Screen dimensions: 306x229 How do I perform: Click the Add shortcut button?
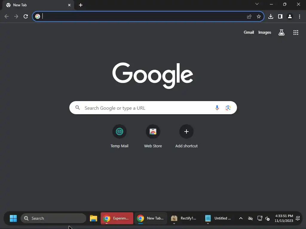(x=186, y=136)
